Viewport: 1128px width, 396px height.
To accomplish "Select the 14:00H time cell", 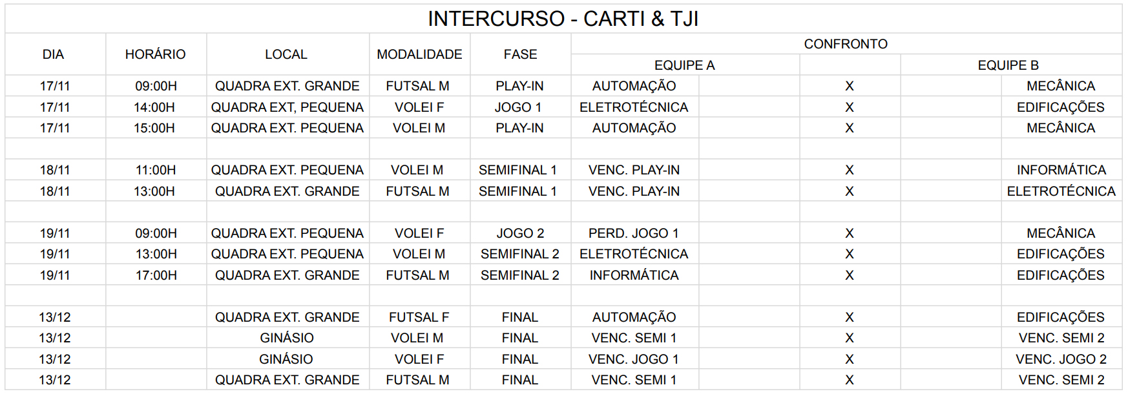I will (x=154, y=107).
